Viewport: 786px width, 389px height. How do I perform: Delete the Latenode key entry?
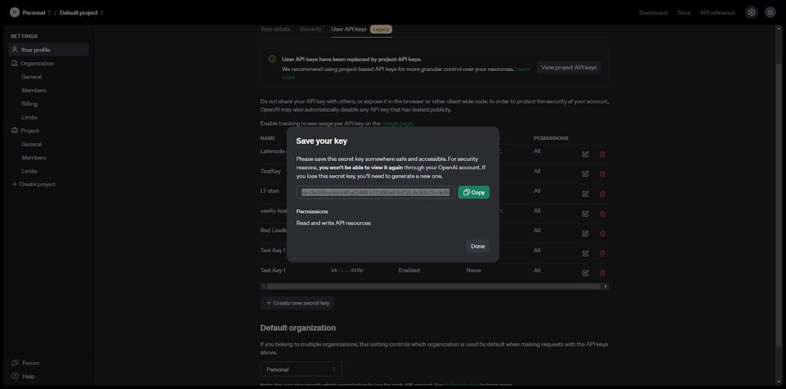[x=603, y=154]
